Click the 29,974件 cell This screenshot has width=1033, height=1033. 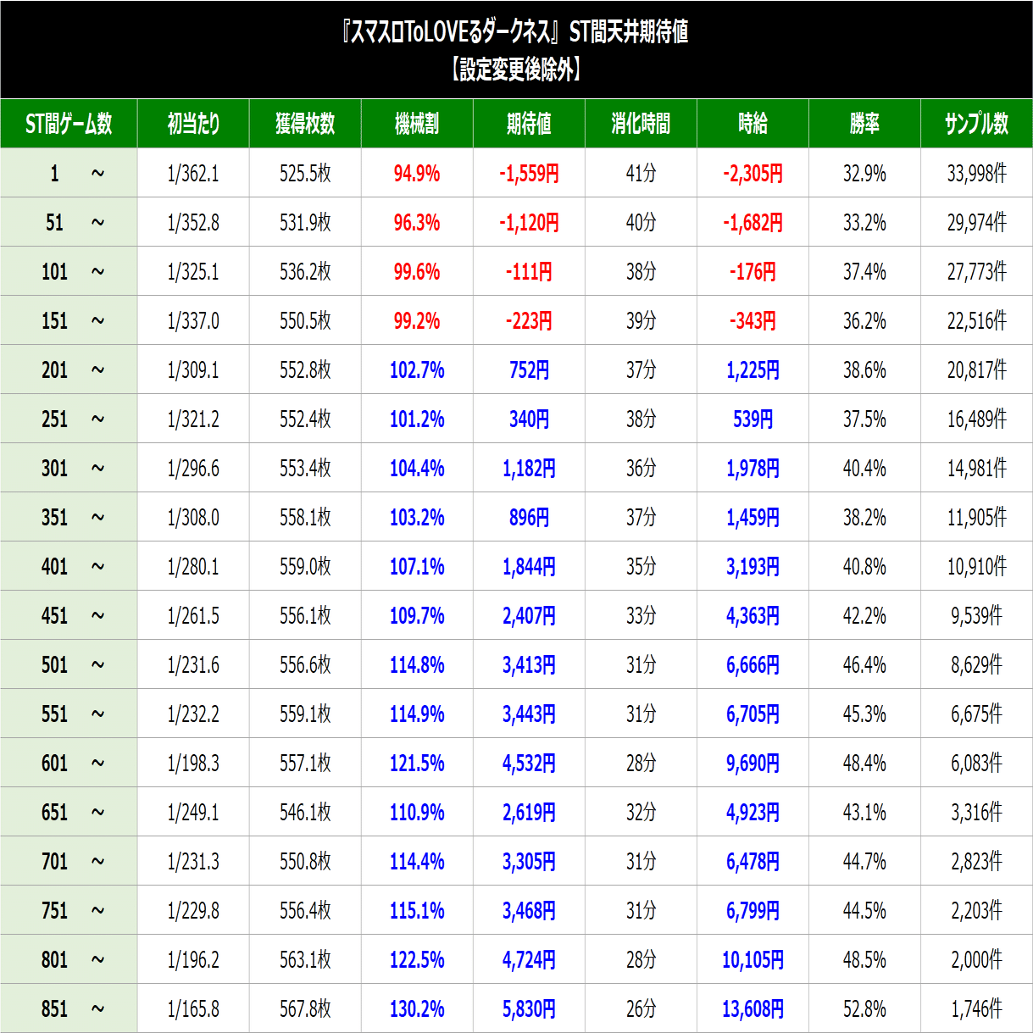[976, 223]
